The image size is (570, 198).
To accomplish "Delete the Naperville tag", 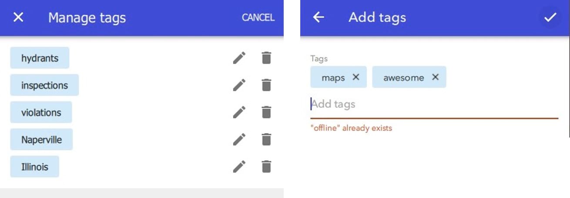I will [266, 139].
